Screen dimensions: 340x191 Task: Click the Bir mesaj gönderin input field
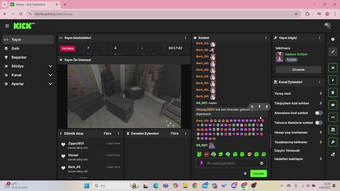[x=232, y=163]
